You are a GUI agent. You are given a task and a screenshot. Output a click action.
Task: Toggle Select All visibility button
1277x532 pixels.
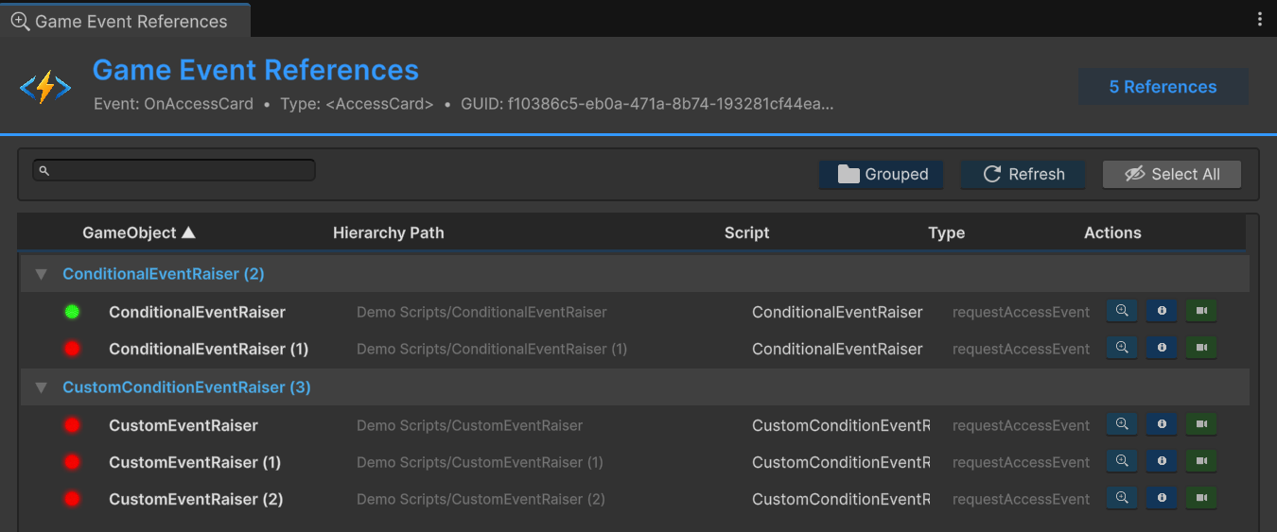point(1171,175)
